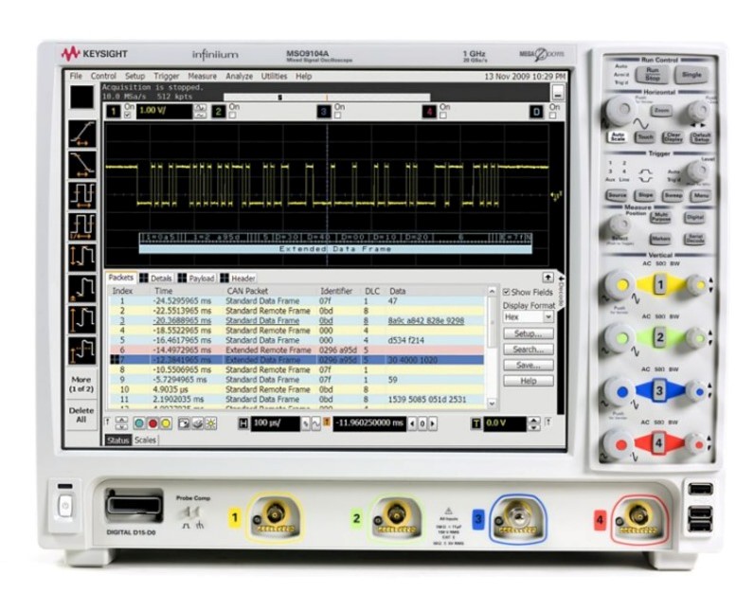The image size is (754, 611).
Task: Collapse the decode listing with up arrow
Action: point(548,276)
